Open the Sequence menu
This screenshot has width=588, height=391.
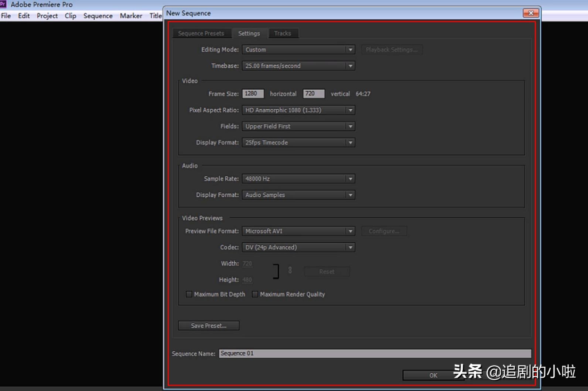coord(98,16)
